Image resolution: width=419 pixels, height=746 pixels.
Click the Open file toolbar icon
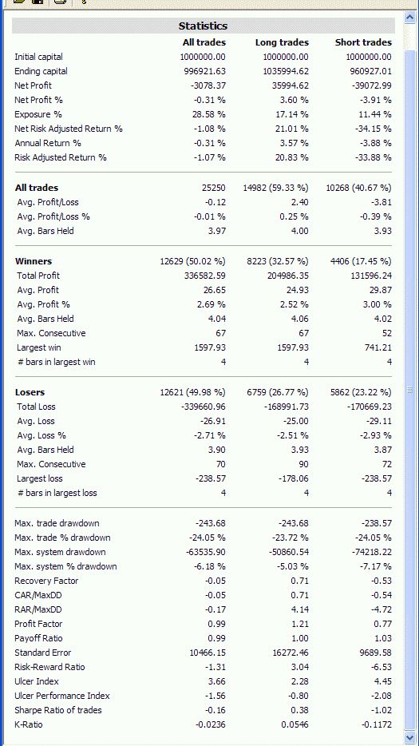point(19,2)
